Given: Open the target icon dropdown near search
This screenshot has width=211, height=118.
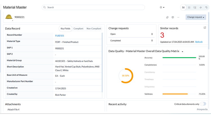Looking at the screenshot, I should (162, 7).
